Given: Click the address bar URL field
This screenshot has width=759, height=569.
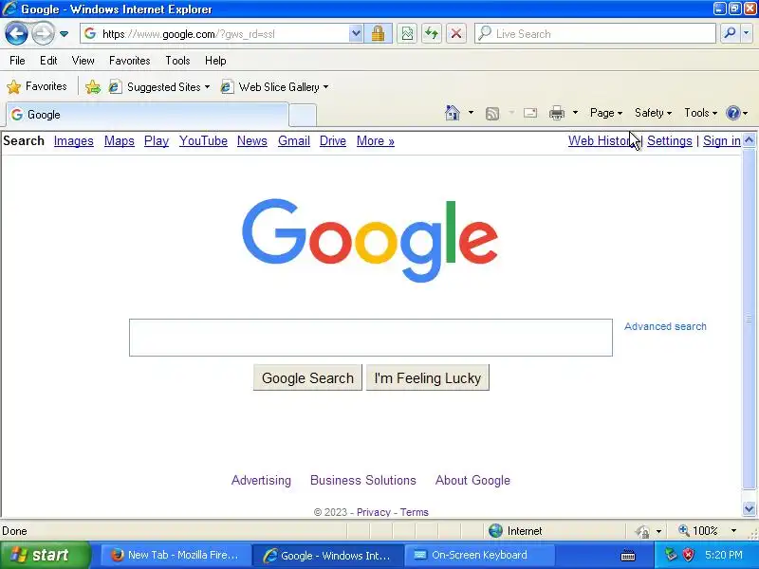Looking at the screenshot, I should point(215,34).
